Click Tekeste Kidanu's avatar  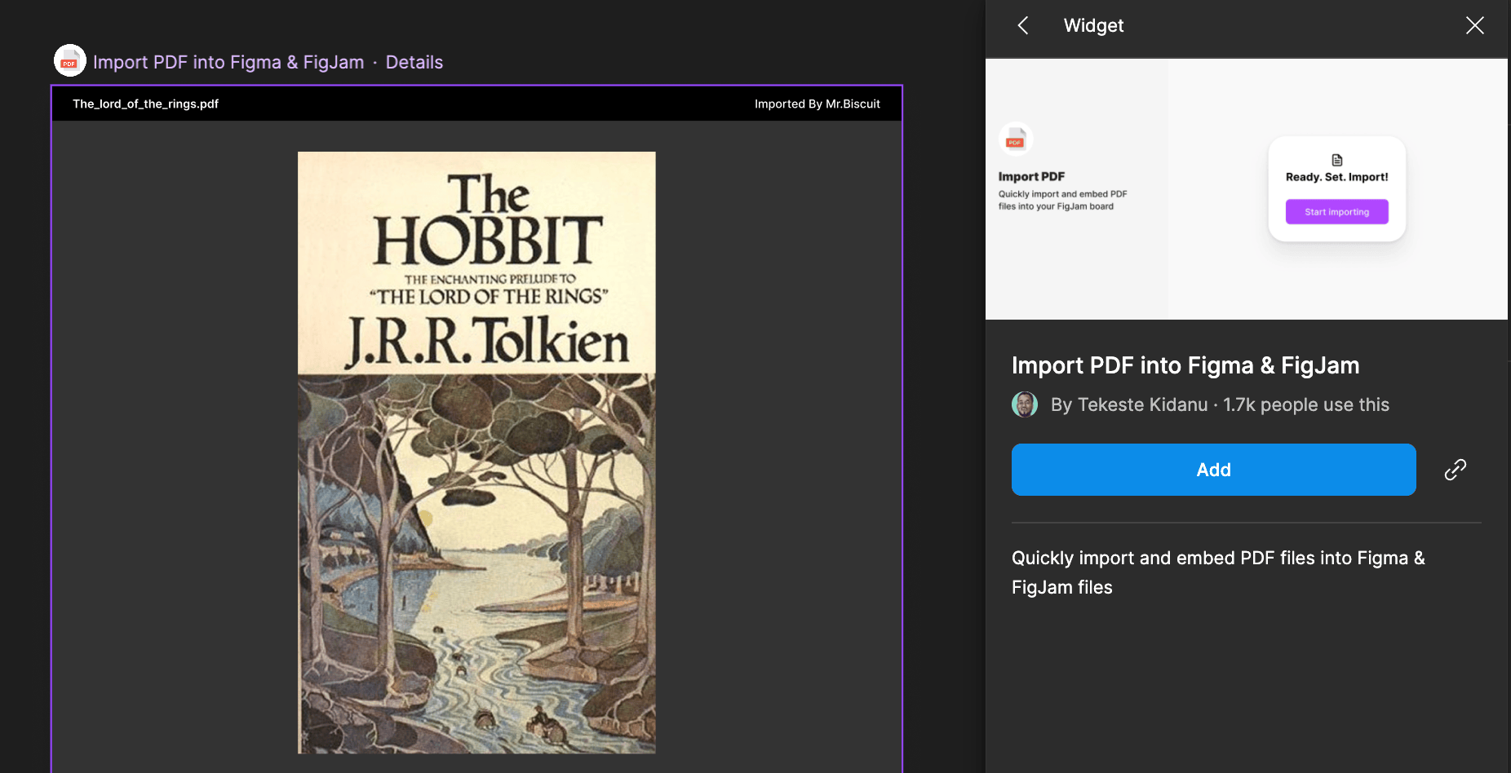pyautogui.click(x=1025, y=404)
